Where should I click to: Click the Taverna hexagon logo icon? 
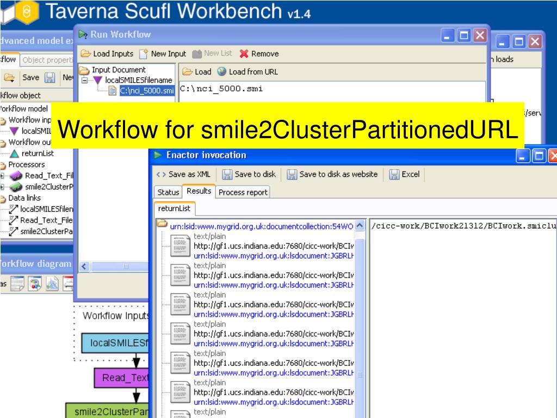tap(26, 12)
